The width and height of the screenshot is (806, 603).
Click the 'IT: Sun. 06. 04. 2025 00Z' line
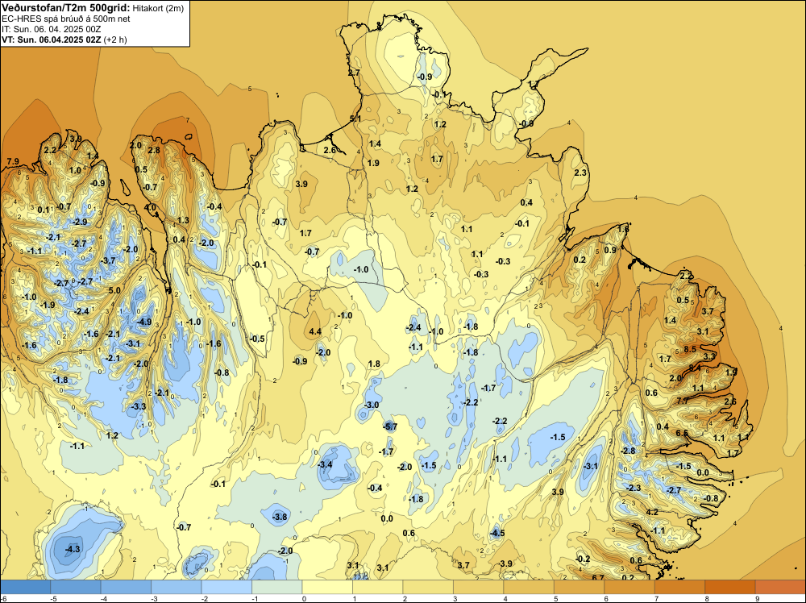click(x=52, y=29)
